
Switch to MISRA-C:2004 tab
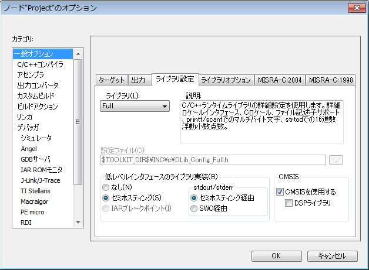[280, 80]
